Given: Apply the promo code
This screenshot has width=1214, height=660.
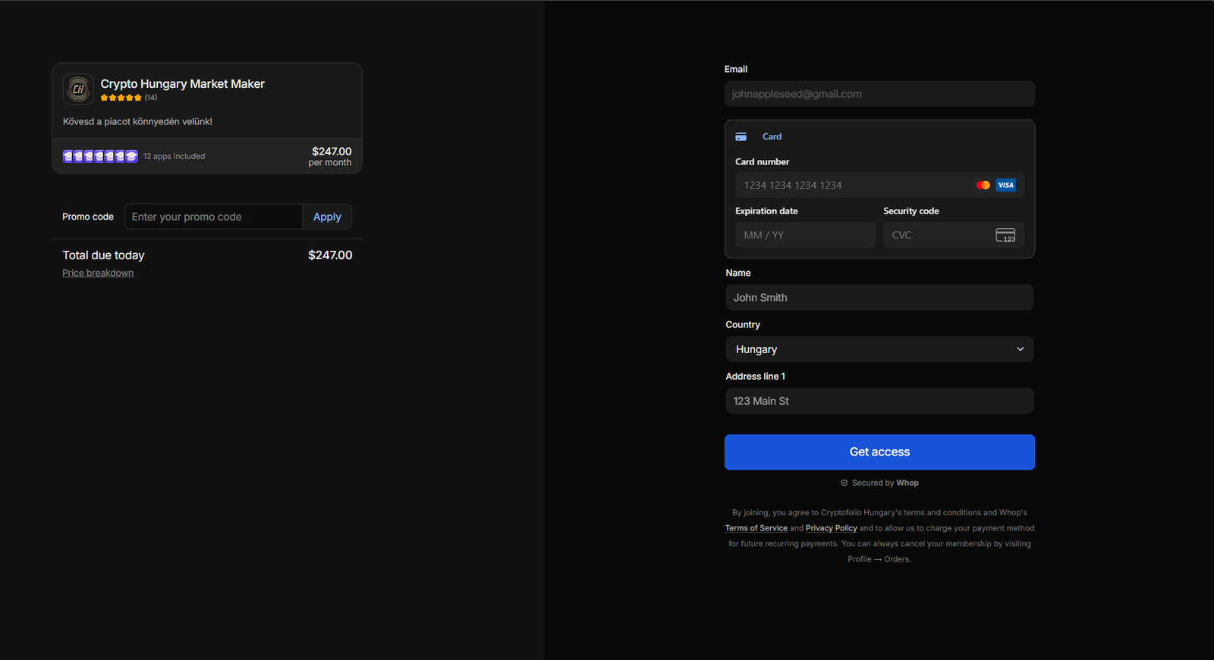Looking at the screenshot, I should [327, 217].
